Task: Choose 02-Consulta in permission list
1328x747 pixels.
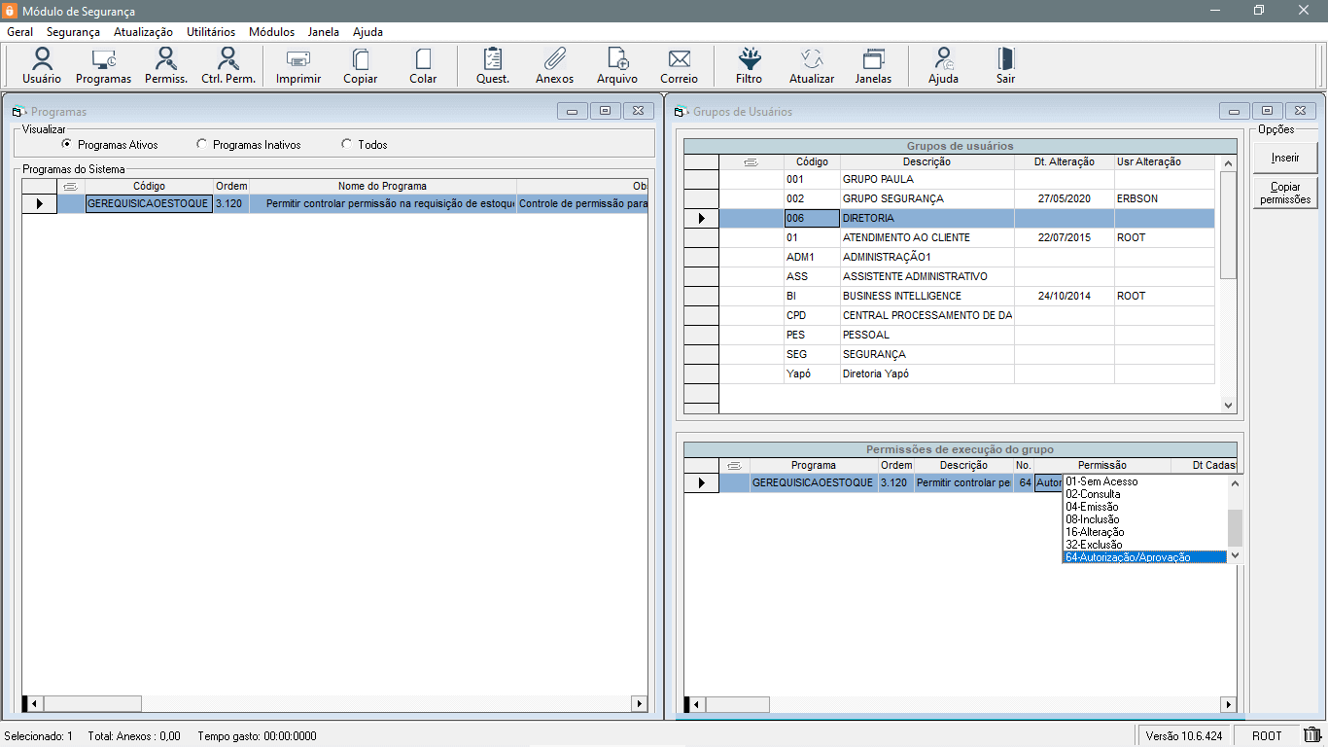Action: point(1144,494)
